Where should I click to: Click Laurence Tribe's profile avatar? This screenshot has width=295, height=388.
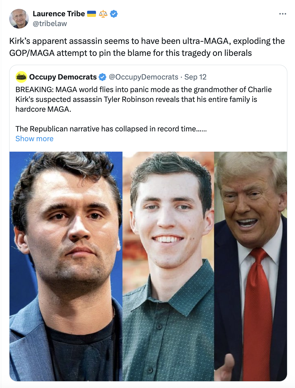[19, 19]
